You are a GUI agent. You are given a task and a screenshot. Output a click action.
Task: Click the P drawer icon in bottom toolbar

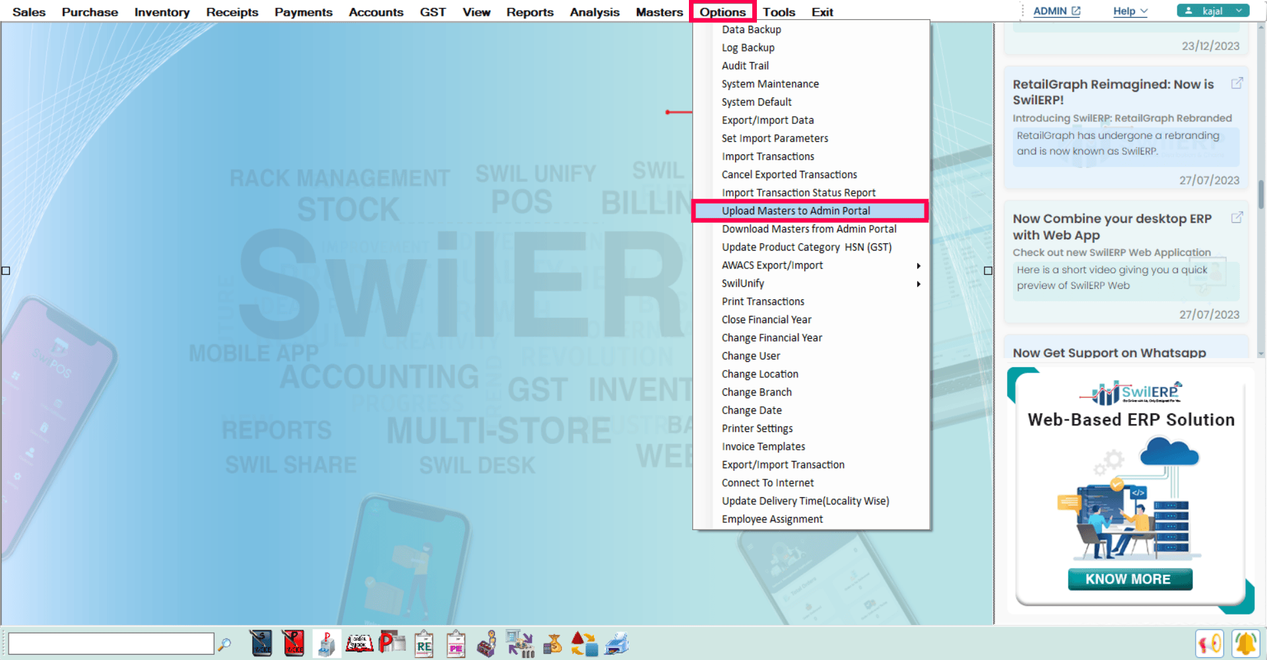coord(326,644)
